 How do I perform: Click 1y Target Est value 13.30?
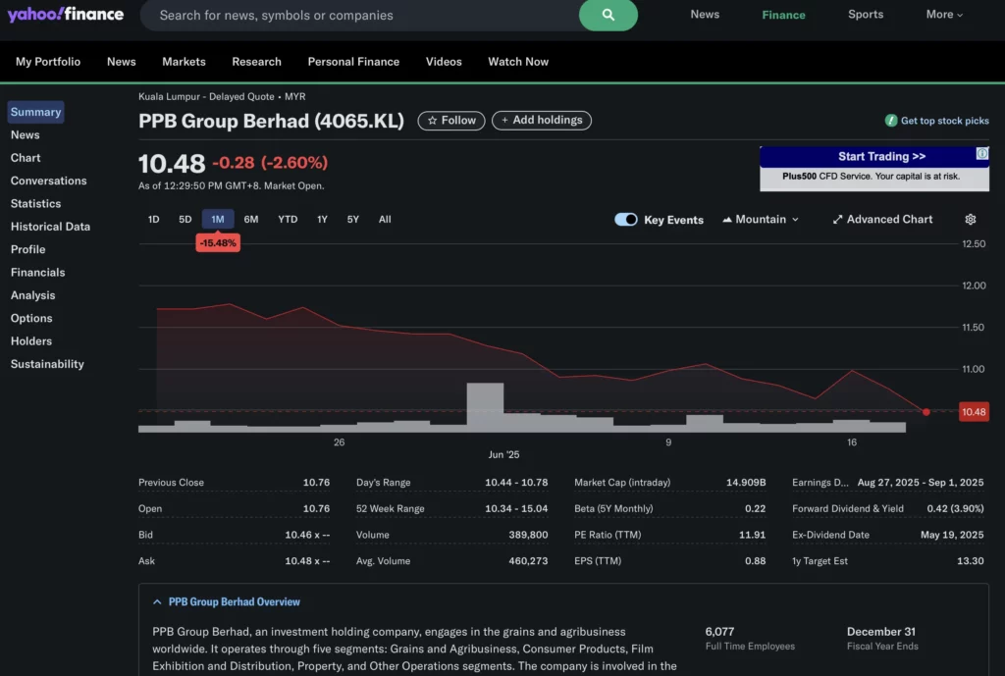[x=970, y=560]
